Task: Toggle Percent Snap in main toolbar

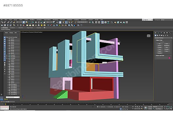Action: pyautogui.click(x=69, y=22)
